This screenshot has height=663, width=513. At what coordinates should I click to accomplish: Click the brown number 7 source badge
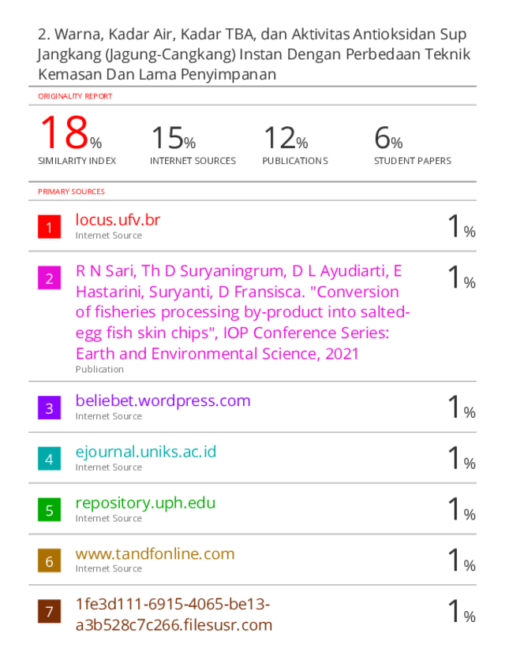(49, 612)
